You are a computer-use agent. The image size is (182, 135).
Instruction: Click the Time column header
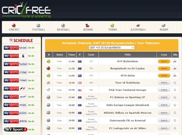coord(71,55)
